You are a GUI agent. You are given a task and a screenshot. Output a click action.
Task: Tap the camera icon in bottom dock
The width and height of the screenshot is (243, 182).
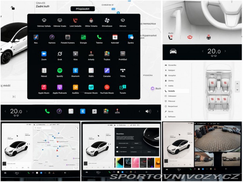(x=59, y=111)
